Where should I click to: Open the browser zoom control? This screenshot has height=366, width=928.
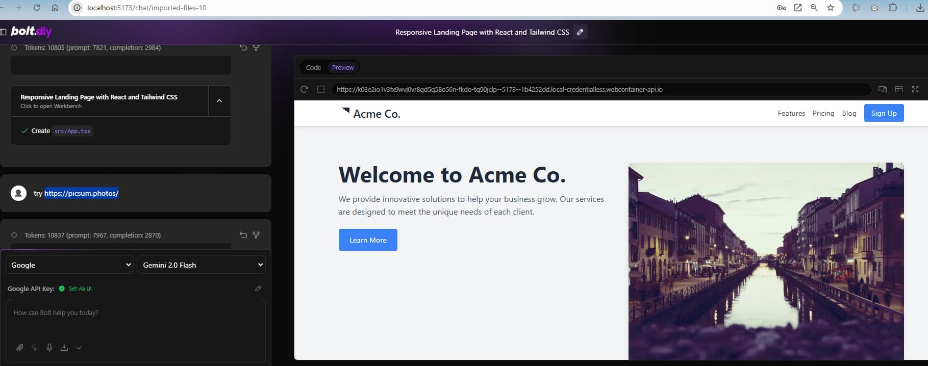coord(814,8)
